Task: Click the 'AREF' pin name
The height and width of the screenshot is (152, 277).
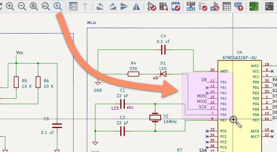Action: pos(224,71)
